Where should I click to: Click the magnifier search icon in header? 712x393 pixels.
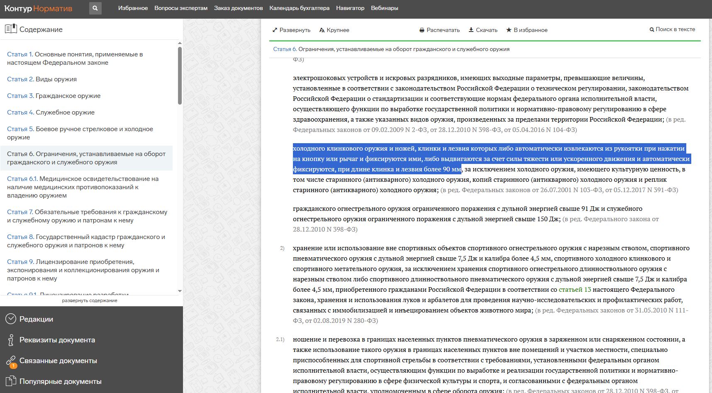pyautogui.click(x=95, y=8)
